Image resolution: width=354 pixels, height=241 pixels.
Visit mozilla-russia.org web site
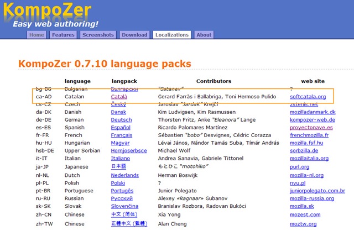tap(312, 198)
